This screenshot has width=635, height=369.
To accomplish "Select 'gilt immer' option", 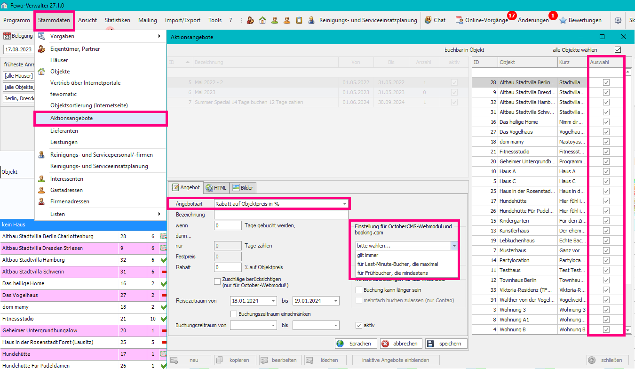I will coord(406,255).
